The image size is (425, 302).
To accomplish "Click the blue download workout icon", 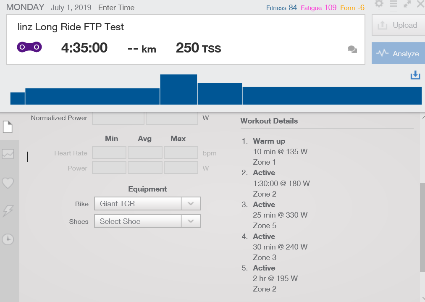I will click(x=415, y=75).
